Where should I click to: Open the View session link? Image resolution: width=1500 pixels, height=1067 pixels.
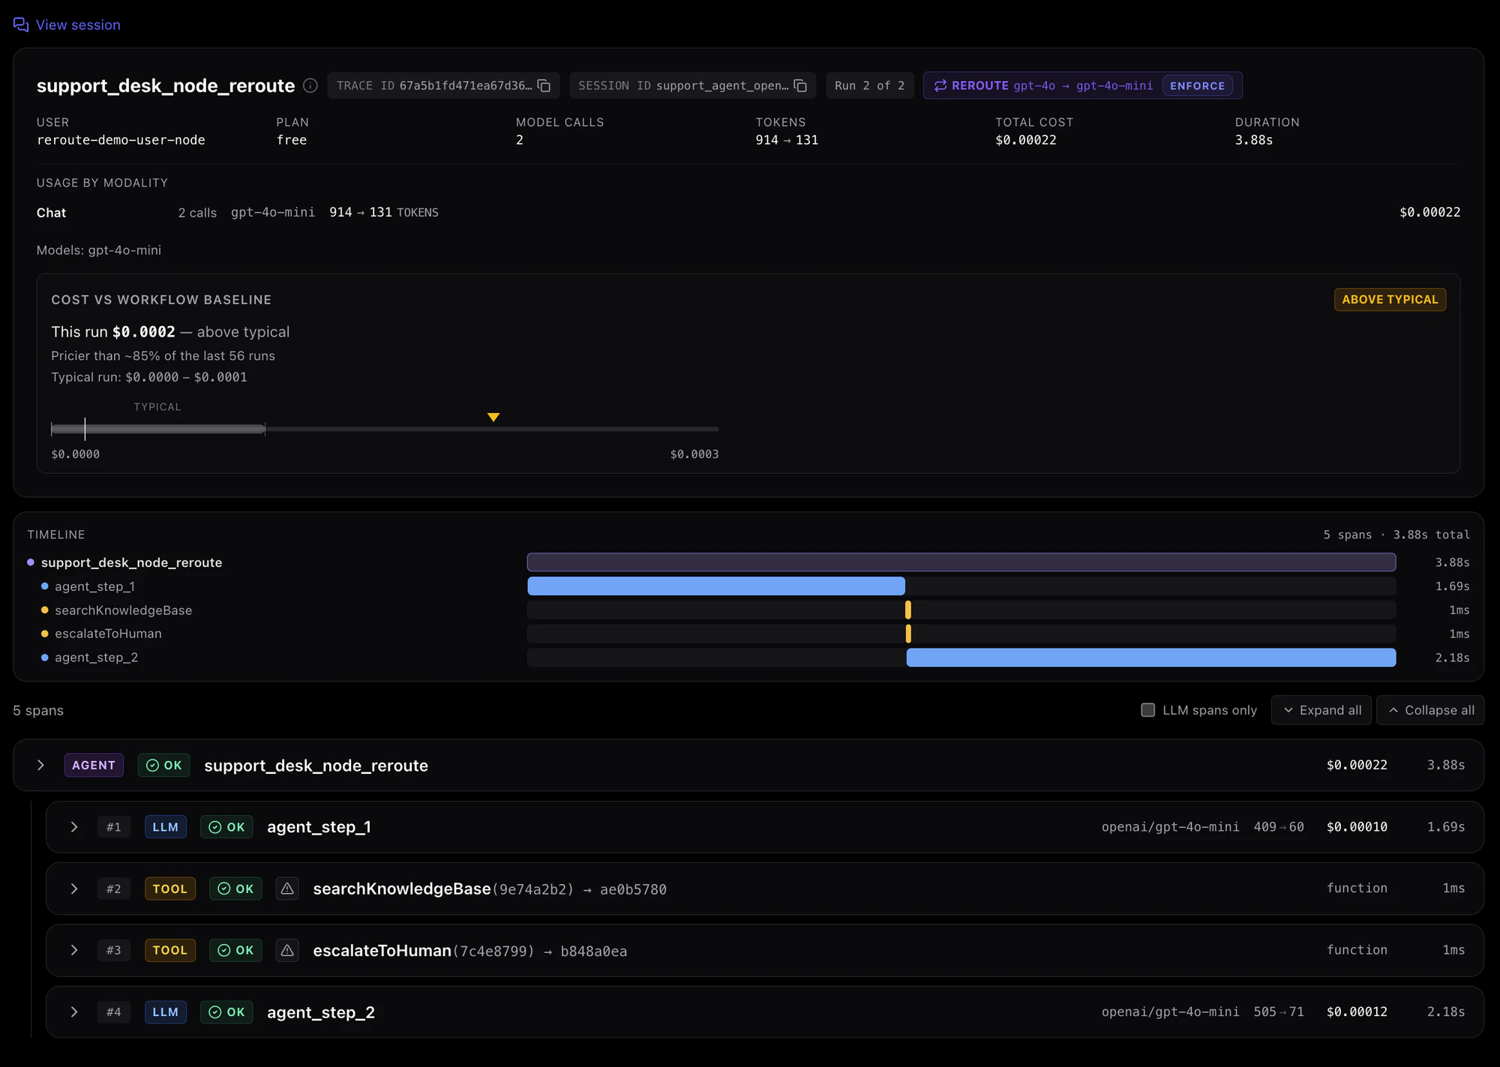(67, 25)
